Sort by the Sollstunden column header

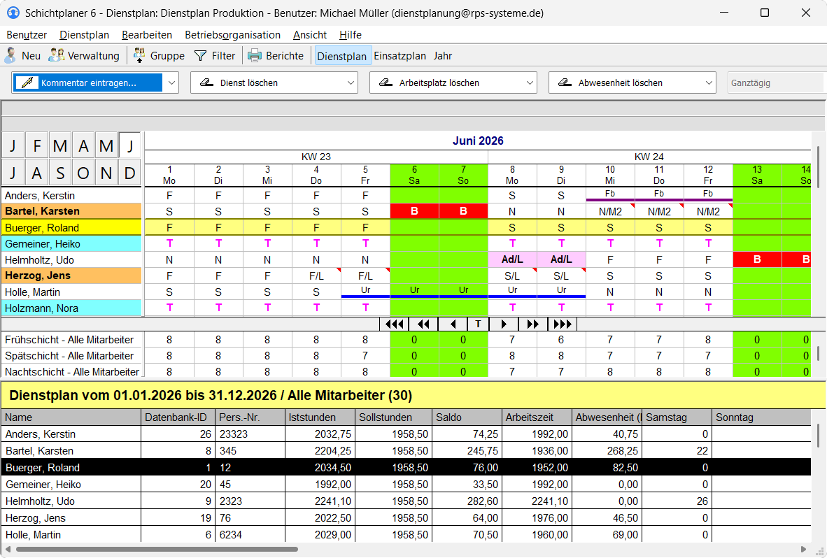(x=393, y=417)
